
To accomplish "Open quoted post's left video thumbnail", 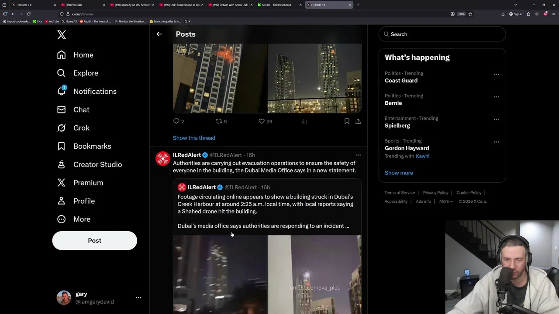I will pyautogui.click(x=220, y=275).
